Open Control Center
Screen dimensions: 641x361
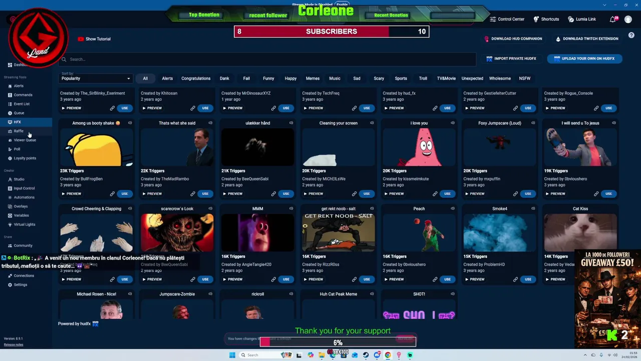(x=507, y=19)
